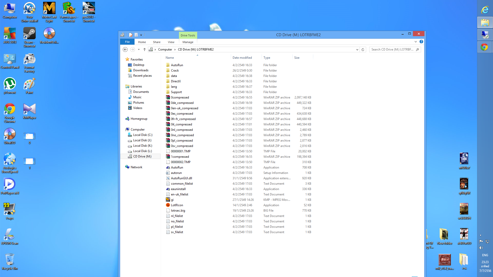Click the Search CD Drive field
Screen dimensions: 493x277
pyautogui.click(x=392, y=50)
